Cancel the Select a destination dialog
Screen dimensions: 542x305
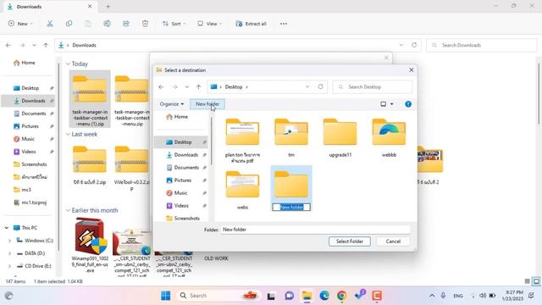393,241
